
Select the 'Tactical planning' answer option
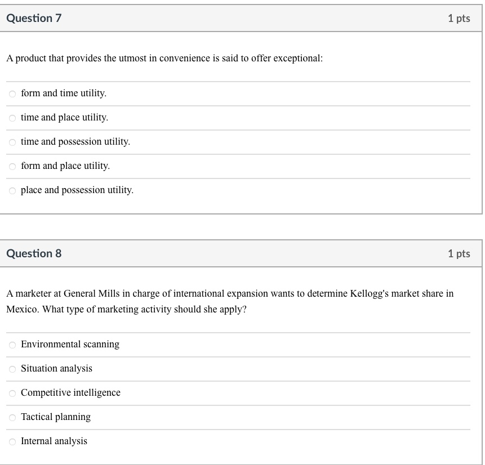(55, 417)
